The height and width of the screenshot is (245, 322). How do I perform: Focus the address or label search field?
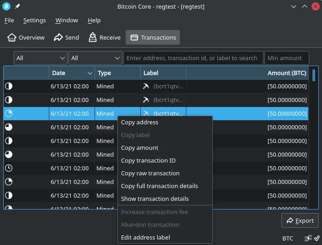point(193,58)
